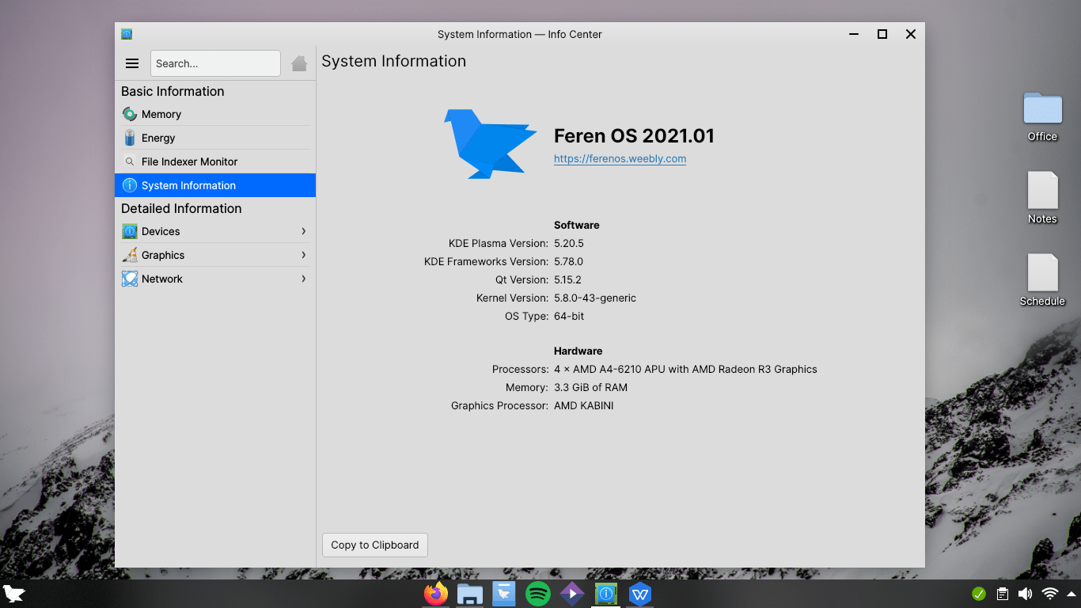Open the ferenos.weebly.com link
The width and height of the screenshot is (1081, 608).
tap(620, 158)
